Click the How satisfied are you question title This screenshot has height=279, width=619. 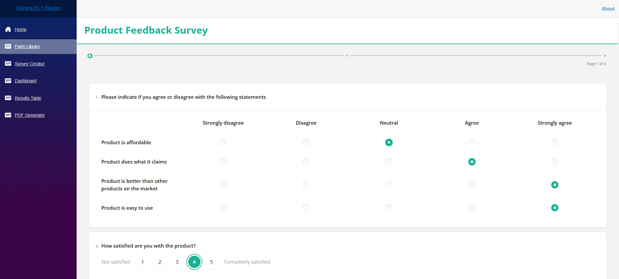point(148,246)
